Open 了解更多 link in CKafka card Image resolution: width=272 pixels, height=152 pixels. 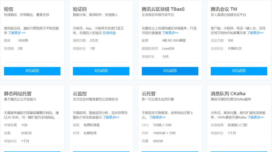(x=256, y=117)
